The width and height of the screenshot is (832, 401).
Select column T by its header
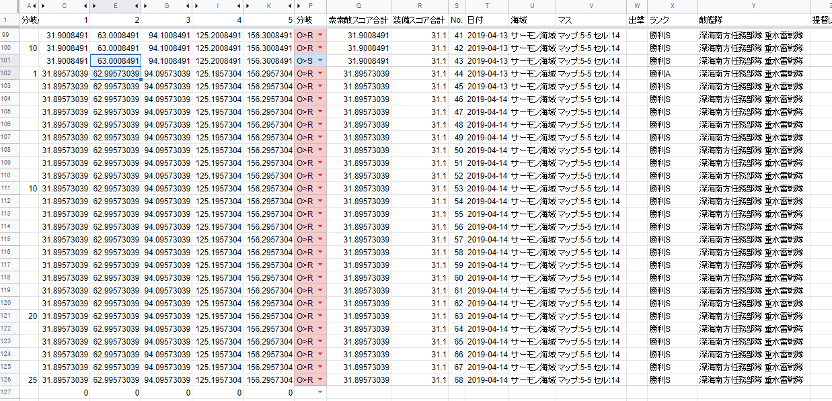(487, 6)
